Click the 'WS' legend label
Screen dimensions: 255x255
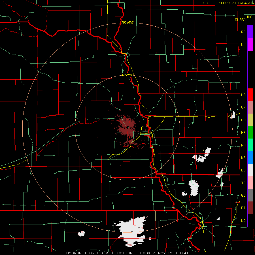coord(243,158)
